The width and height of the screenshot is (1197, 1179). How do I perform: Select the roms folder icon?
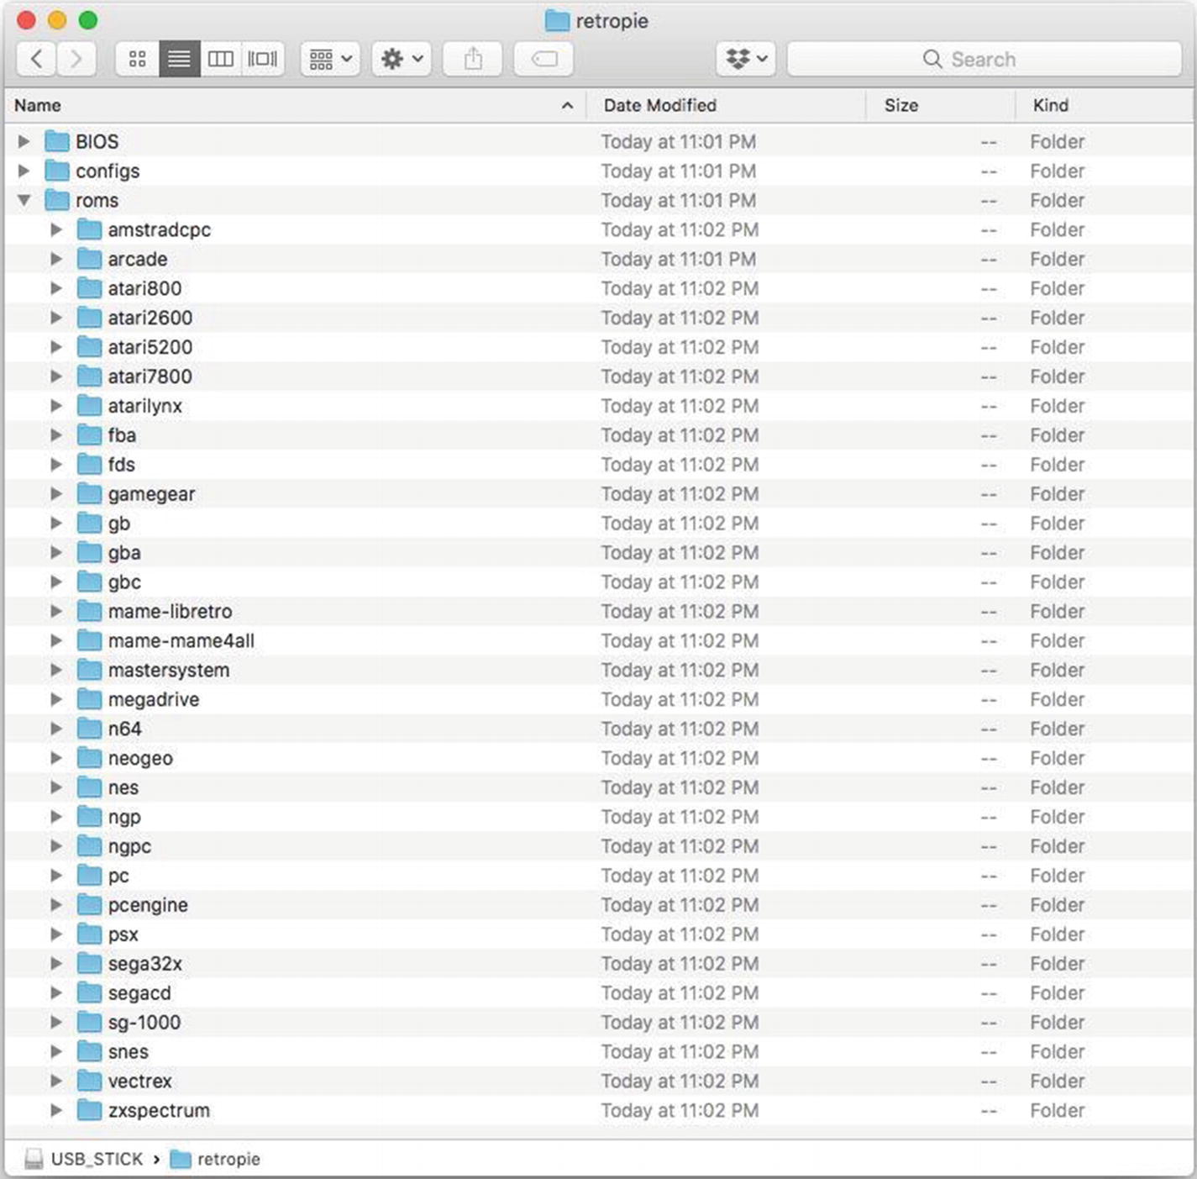coord(57,200)
